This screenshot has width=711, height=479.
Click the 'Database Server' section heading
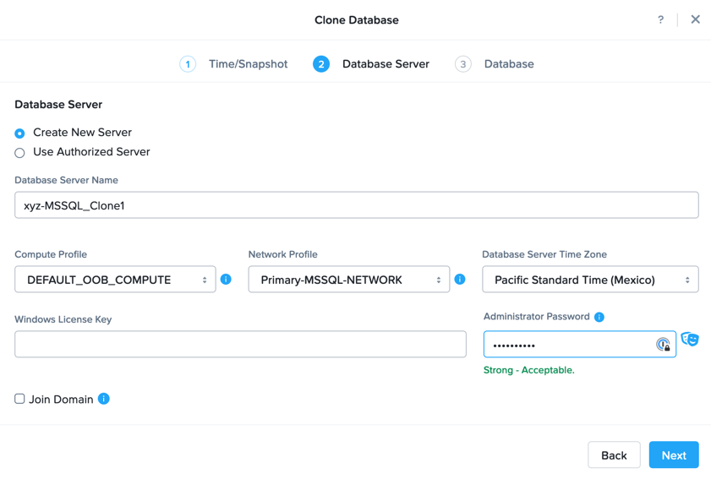[58, 105]
